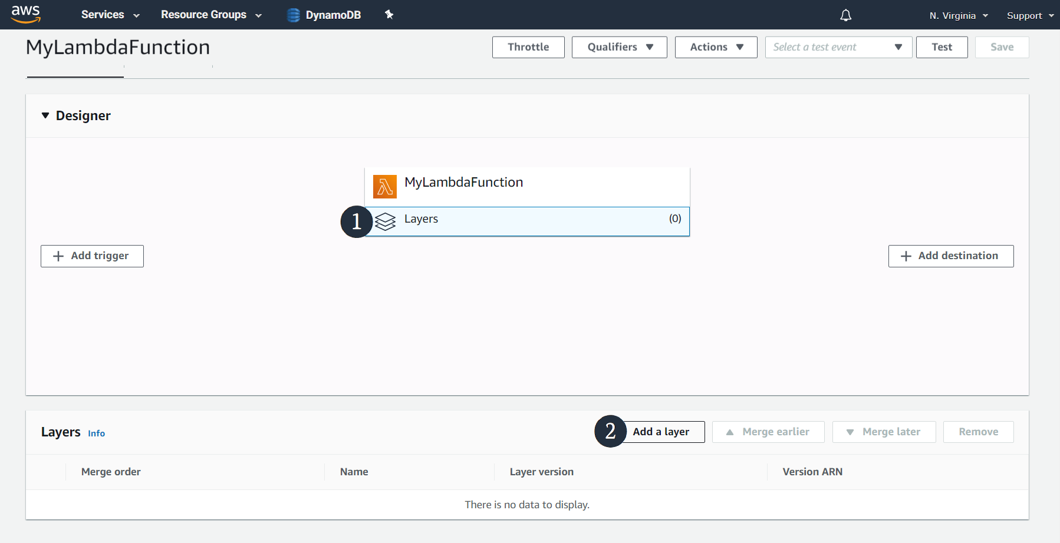Click the AWS logo home icon
This screenshot has height=543, width=1060.
(x=26, y=14)
